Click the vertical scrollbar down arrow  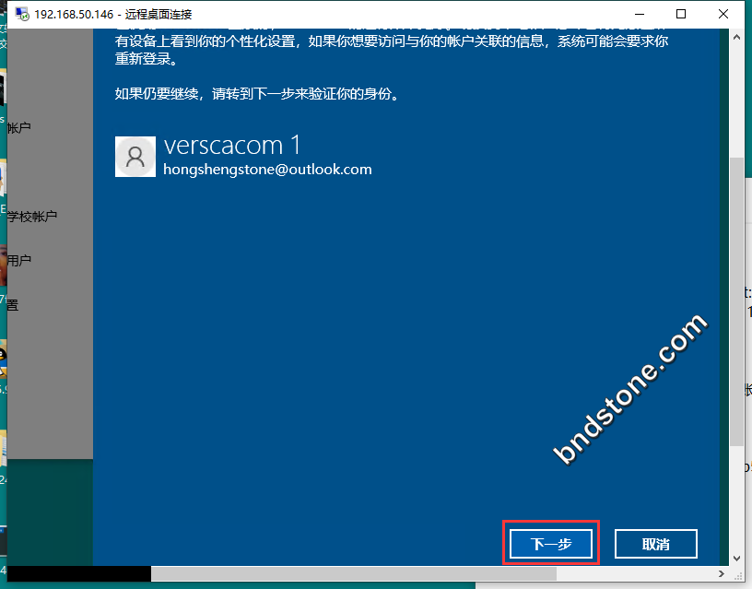pyautogui.click(x=734, y=557)
